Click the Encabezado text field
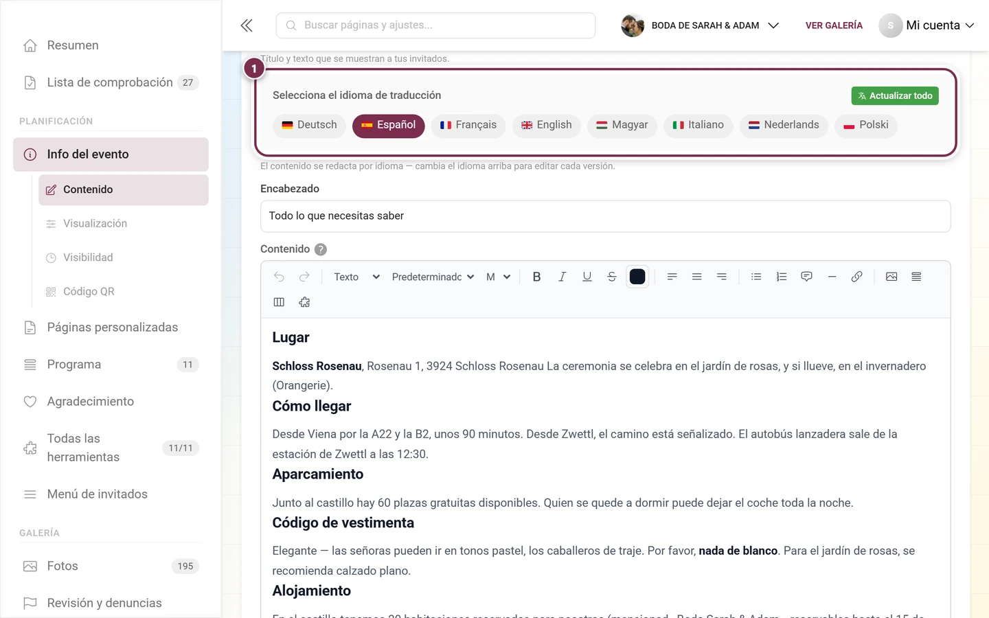The image size is (989, 618). click(605, 216)
